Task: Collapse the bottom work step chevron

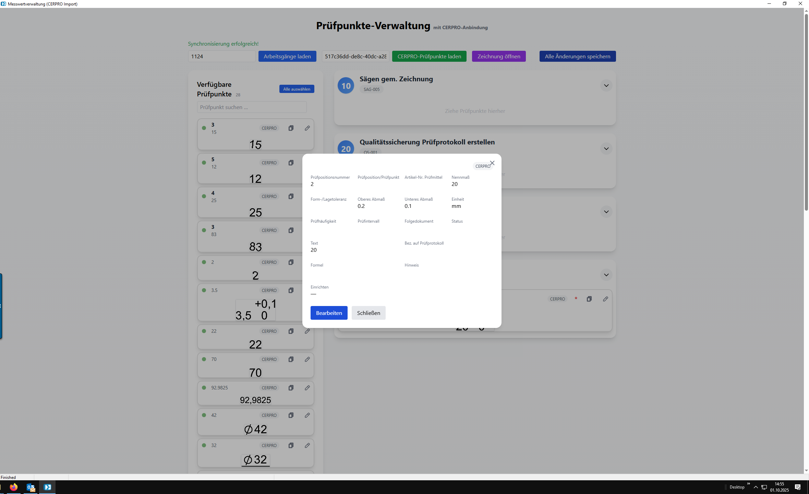Action: (606, 275)
